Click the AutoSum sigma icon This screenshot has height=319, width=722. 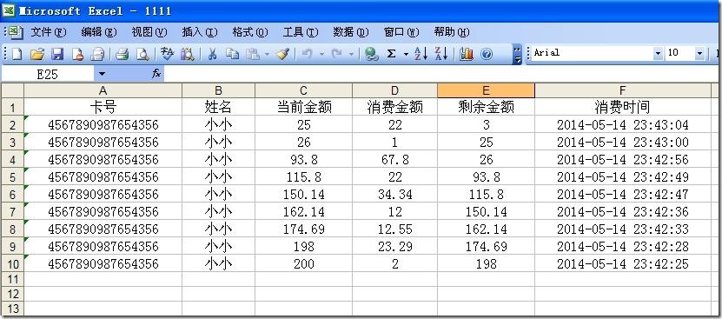[x=391, y=55]
